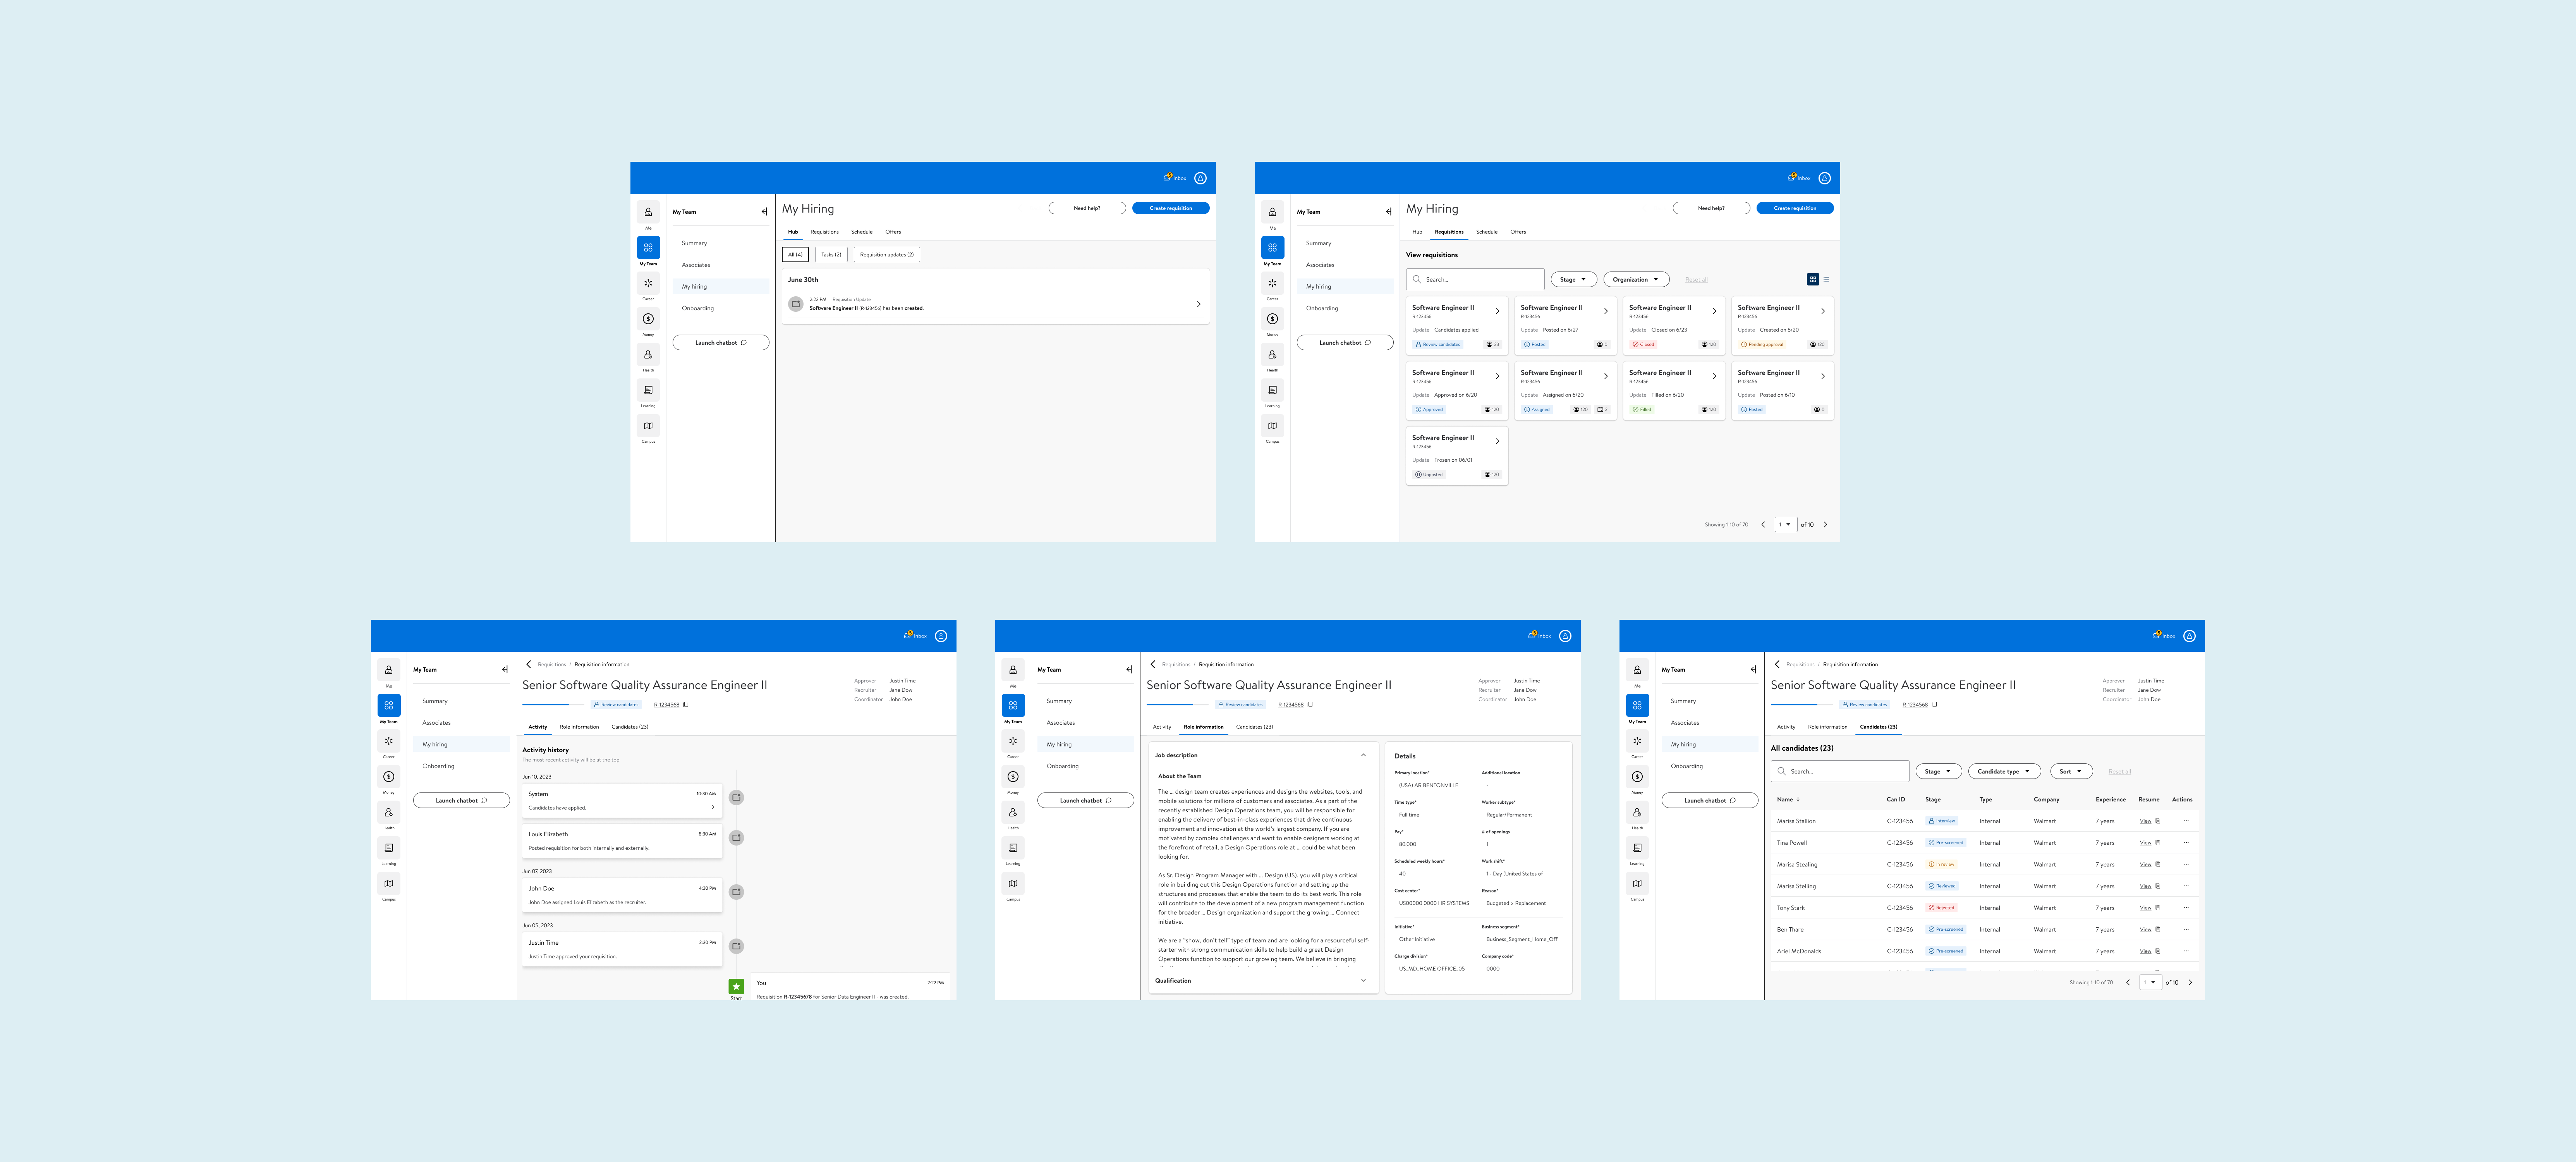Viewport: 2576px width, 1162px height.
Task: Click Create requisition on the Hub screen
Action: (x=1171, y=208)
